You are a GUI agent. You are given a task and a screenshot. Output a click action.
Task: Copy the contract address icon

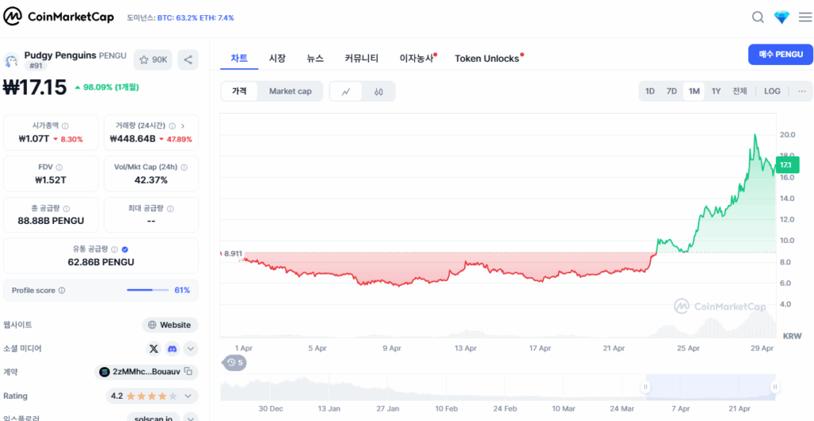(189, 372)
